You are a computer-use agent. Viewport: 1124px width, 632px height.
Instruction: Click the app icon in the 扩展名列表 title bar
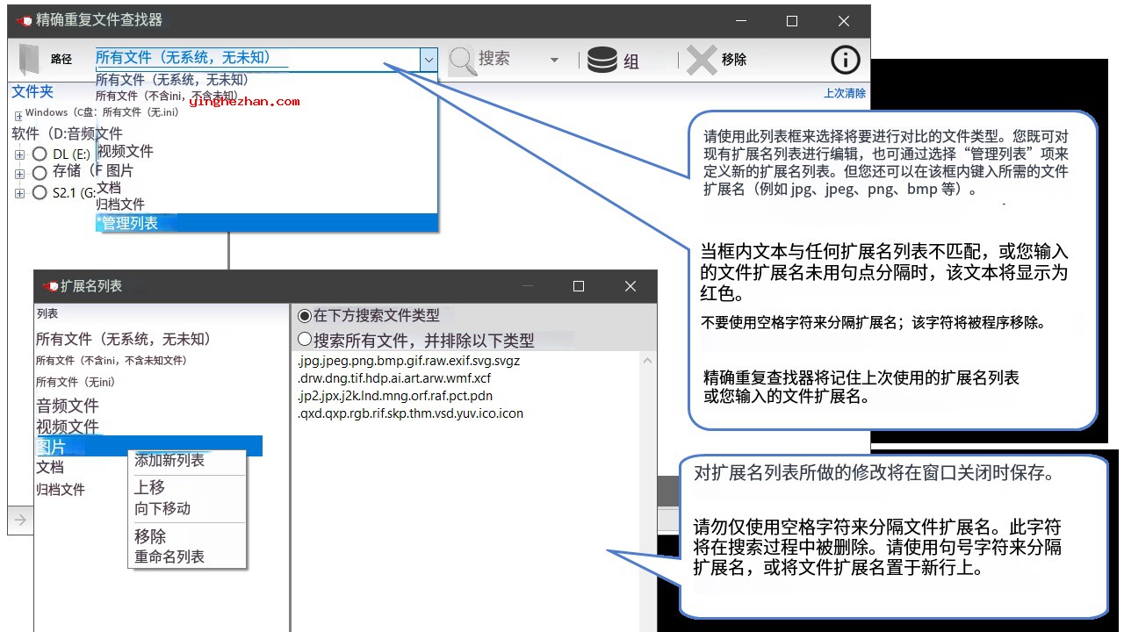click(50, 286)
